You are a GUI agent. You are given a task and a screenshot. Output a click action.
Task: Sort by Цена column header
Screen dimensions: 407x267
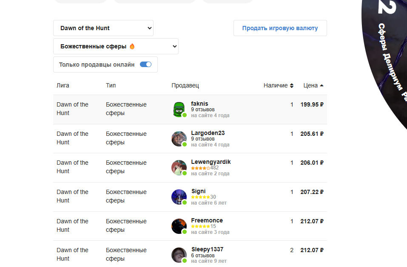click(x=313, y=85)
